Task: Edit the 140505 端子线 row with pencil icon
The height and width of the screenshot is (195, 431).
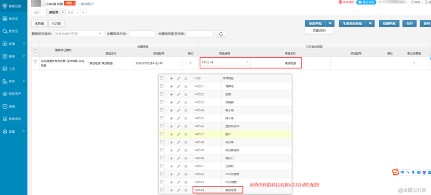Action: coord(179,118)
